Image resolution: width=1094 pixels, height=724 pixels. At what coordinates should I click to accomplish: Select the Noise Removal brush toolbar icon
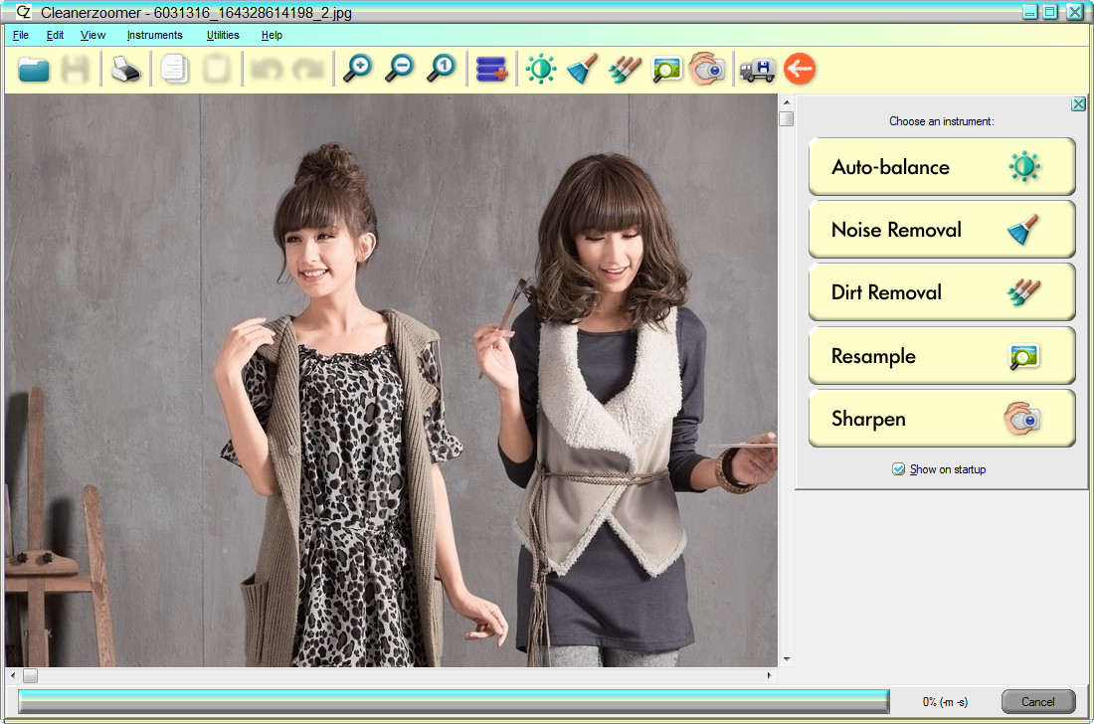pyautogui.click(x=582, y=70)
